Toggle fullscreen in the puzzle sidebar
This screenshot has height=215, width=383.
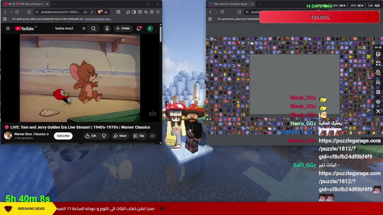coord(378,63)
